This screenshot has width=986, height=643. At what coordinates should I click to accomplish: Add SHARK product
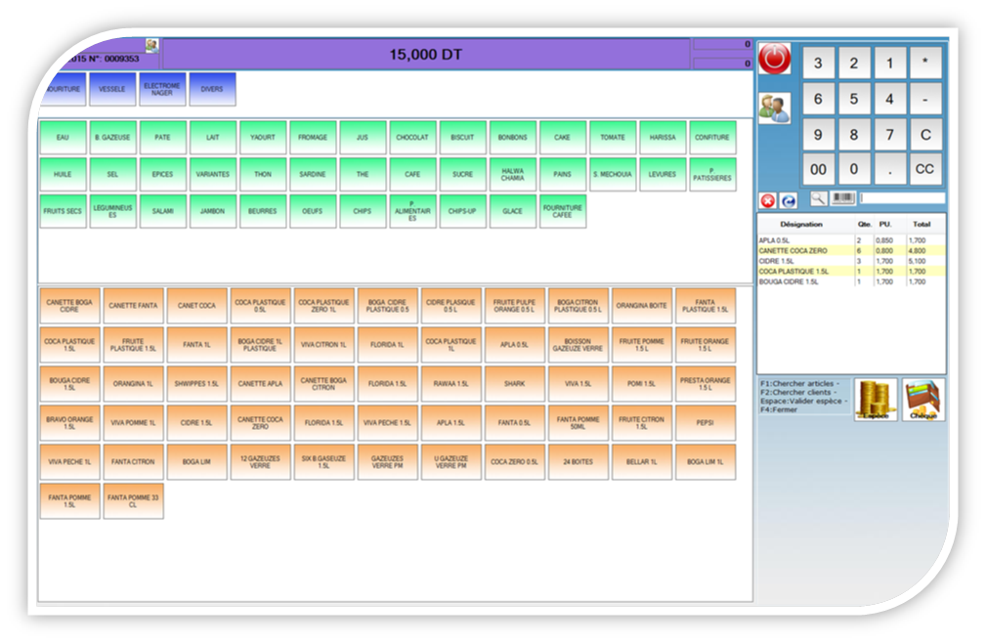(x=514, y=384)
